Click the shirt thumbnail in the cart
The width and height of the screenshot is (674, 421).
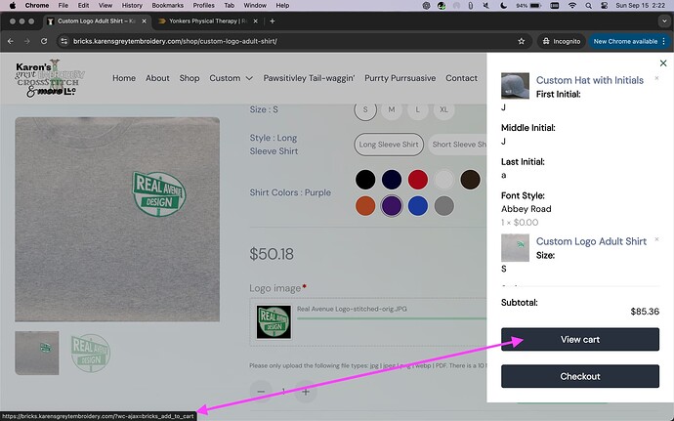coord(515,247)
